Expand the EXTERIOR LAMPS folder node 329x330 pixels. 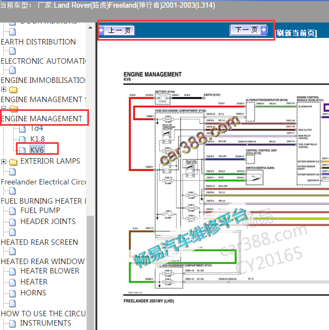click(3, 161)
